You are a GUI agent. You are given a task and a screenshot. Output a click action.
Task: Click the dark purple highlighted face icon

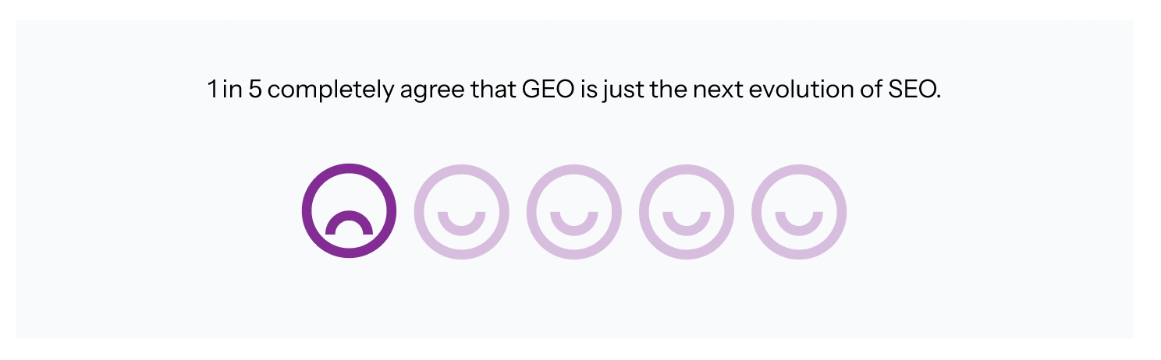pyautogui.click(x=349, y=211)
